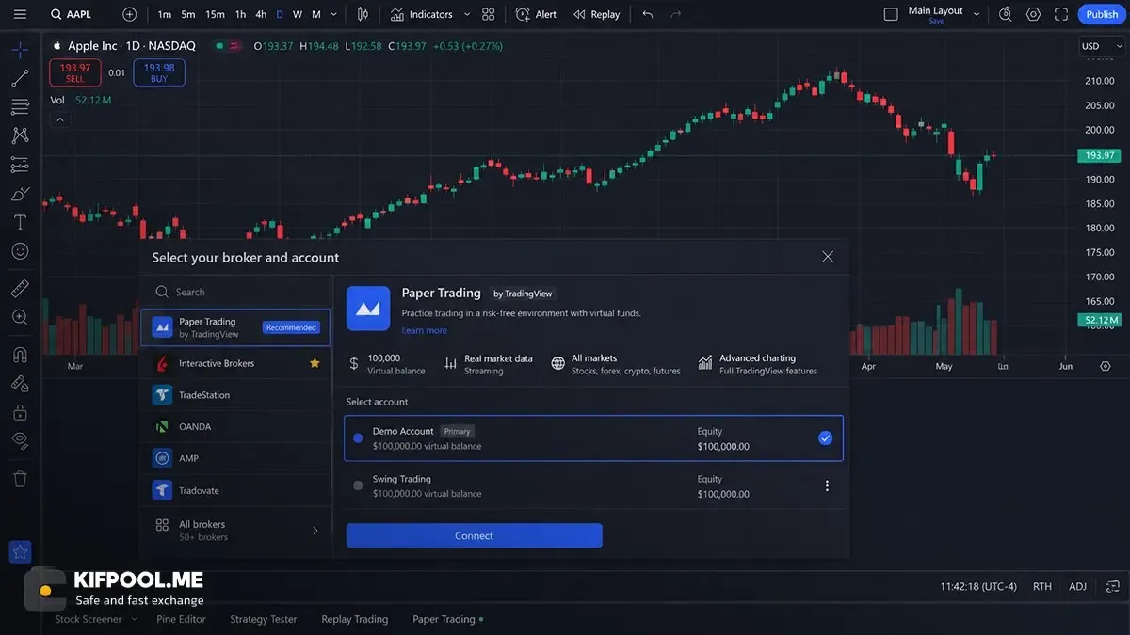The height and width of the screenshot is (635, 1130).
Task: Select the Demo Account radio
Action: click(x=358, y=437)
